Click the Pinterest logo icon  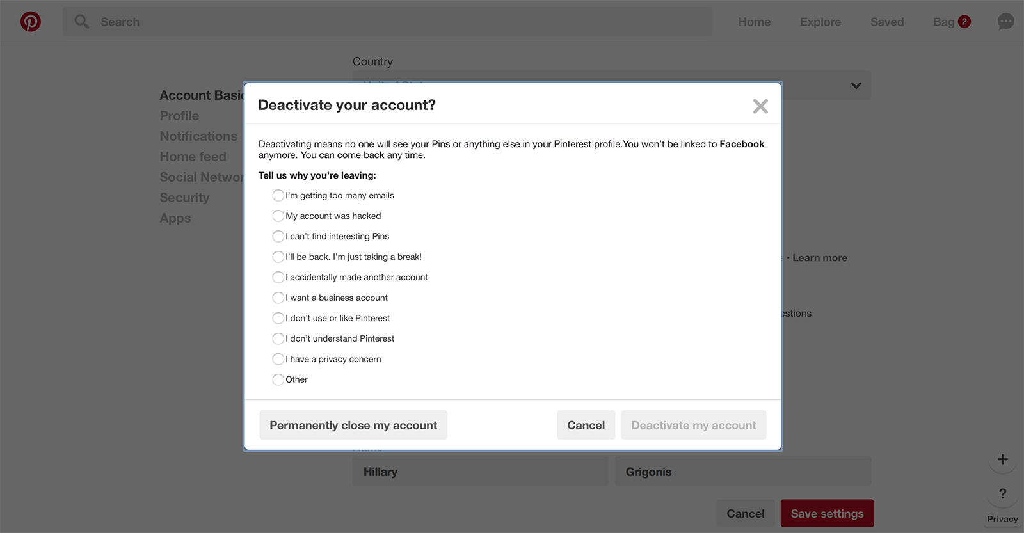click(x=30, y=22)
